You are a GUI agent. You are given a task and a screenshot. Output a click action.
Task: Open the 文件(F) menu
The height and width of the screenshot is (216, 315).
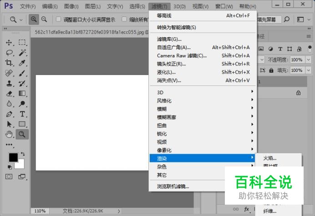(28, 6)
